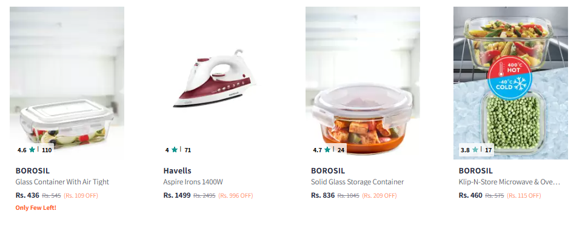585x225 pixels.
Task: Click the star icon beside the 3.8 rating
Action: (x=475, y=150)
